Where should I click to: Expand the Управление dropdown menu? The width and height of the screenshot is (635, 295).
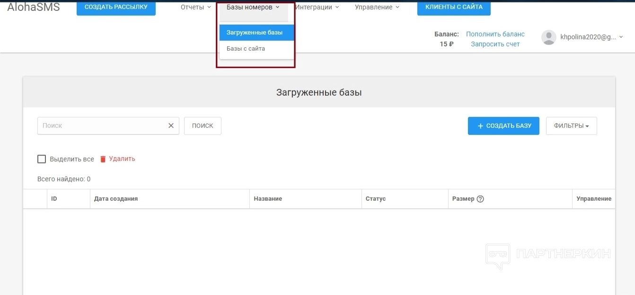377,7
